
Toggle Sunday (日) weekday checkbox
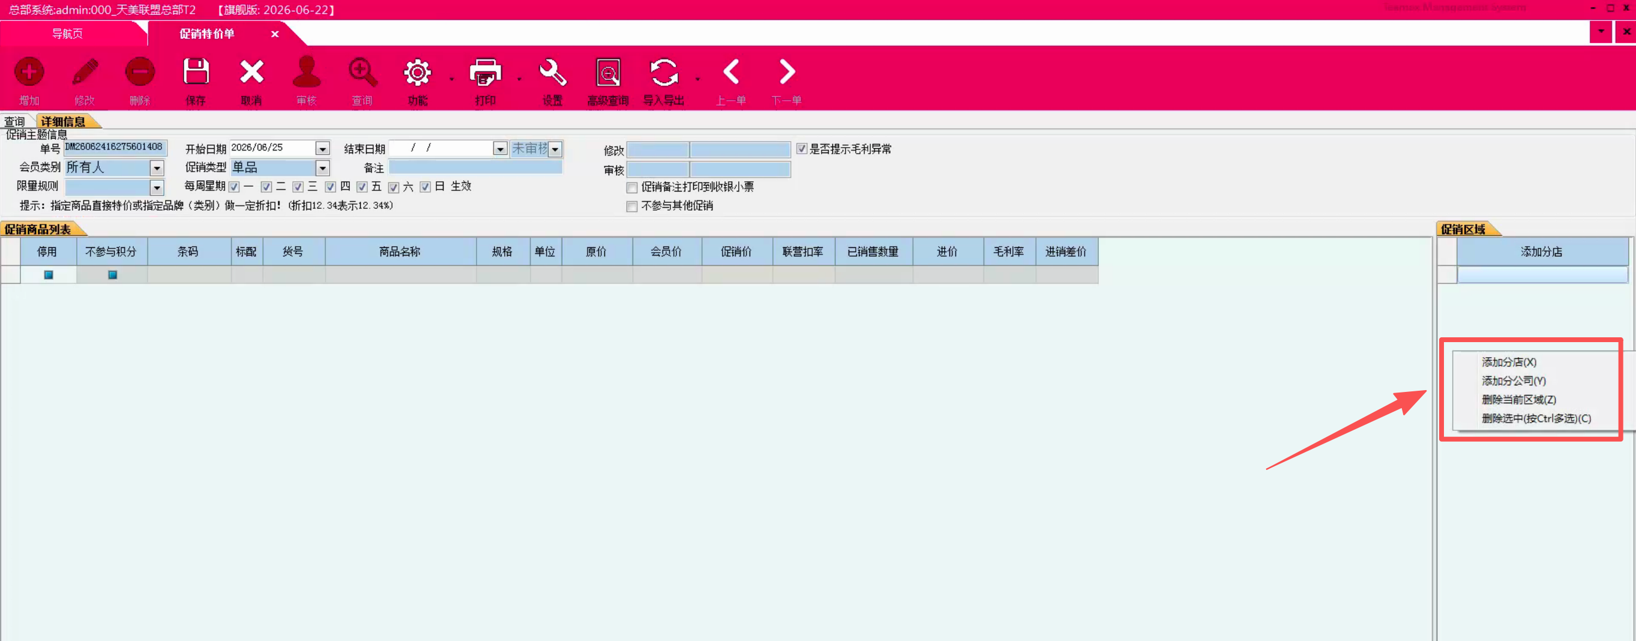point(426,187)
